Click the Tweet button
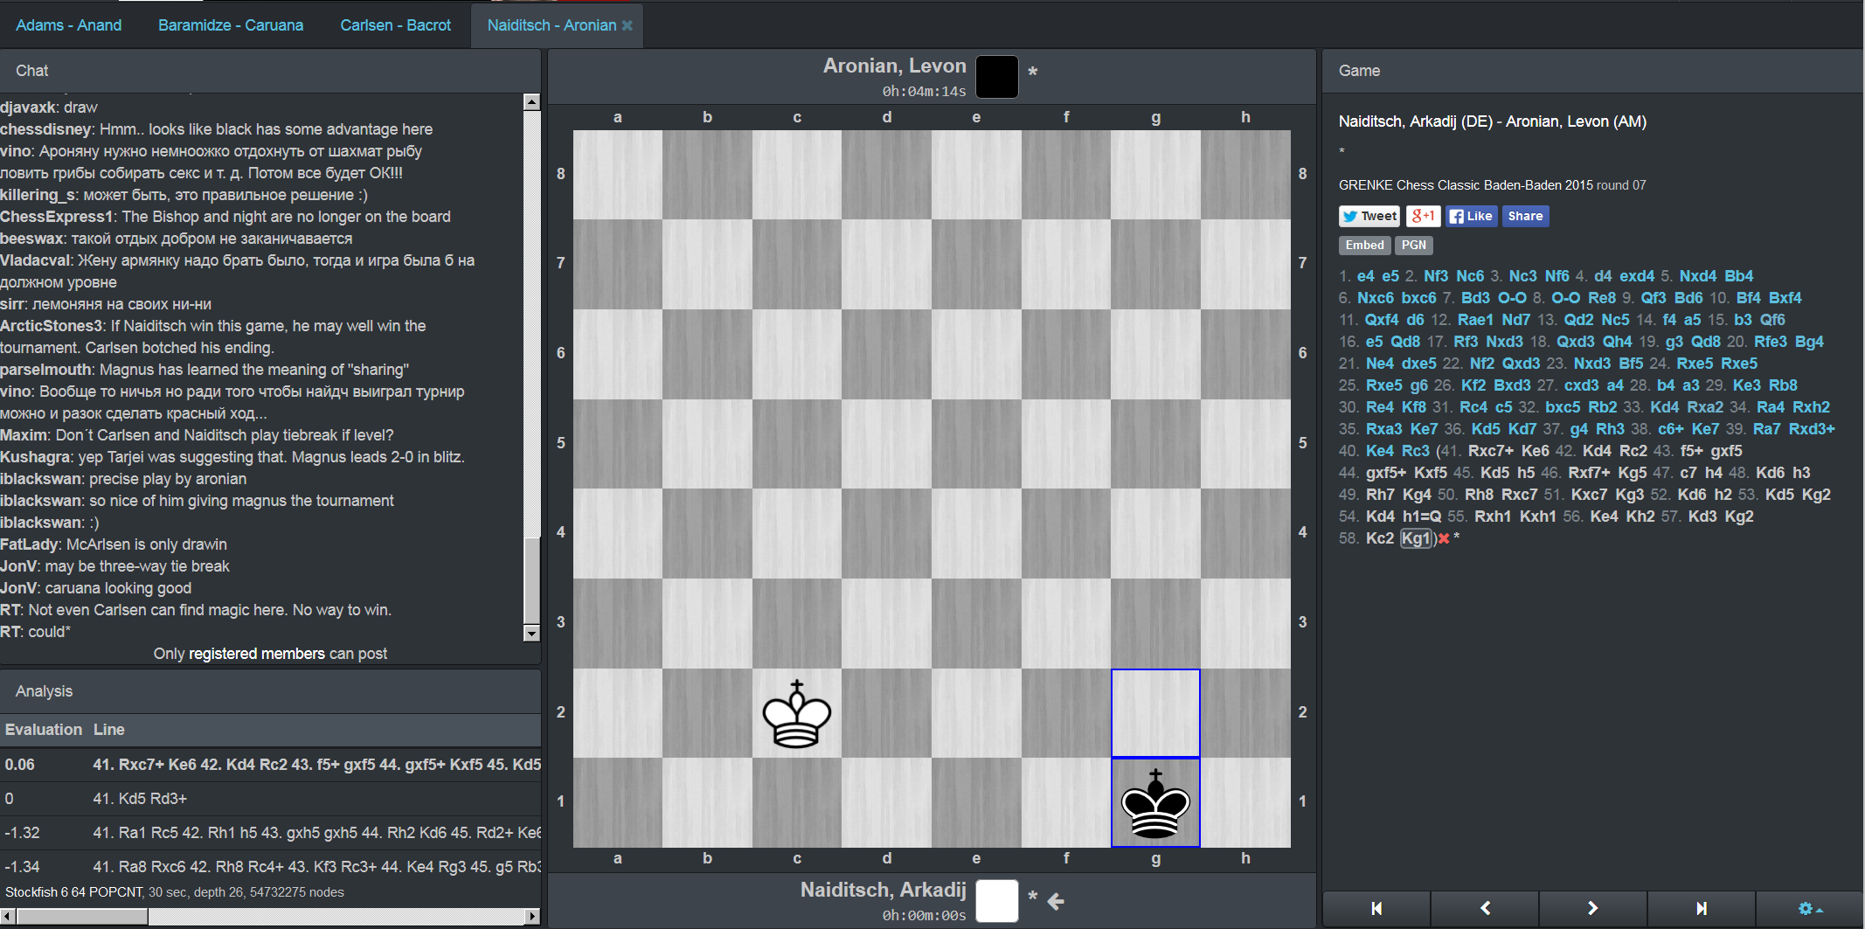The height and width of the screenshot is (929, 1865). [1369, 216]
